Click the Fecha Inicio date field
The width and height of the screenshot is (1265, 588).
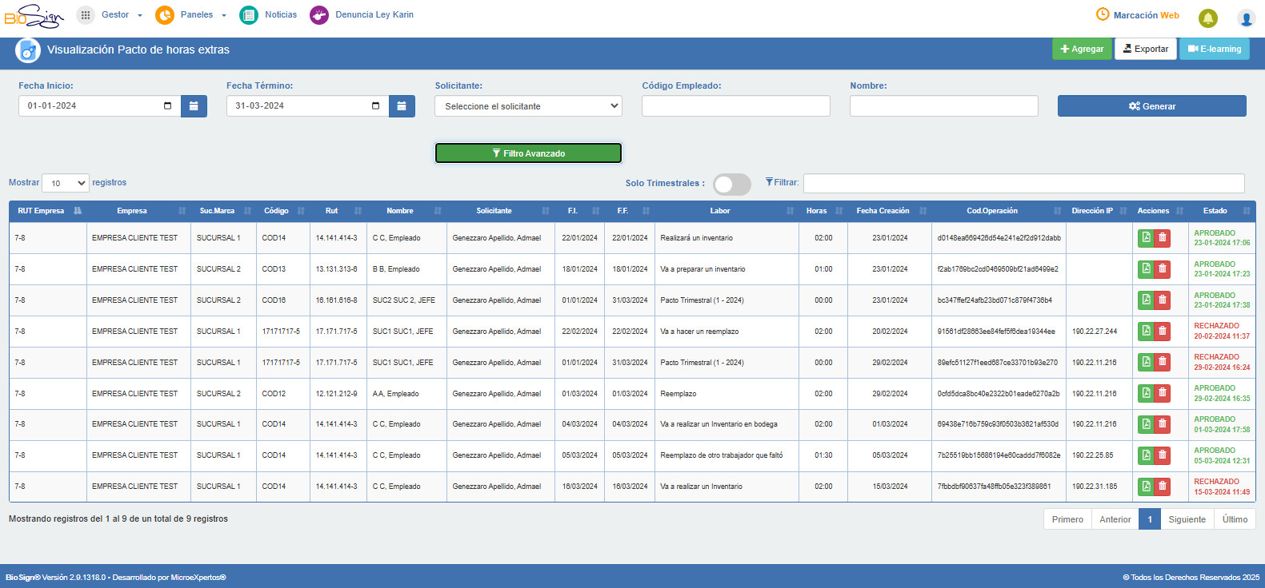pos(99,106)
